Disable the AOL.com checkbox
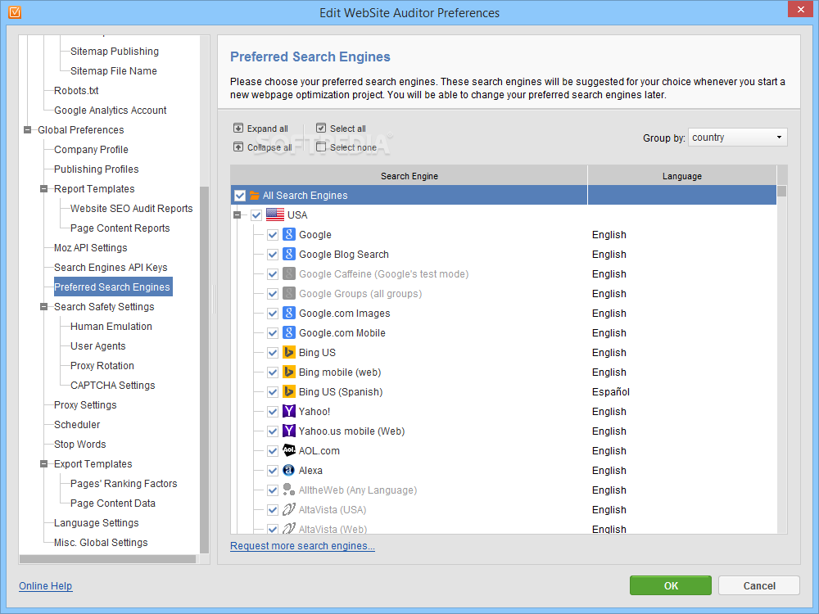This screenshot has height=614, width=819. tap(273, 450)
